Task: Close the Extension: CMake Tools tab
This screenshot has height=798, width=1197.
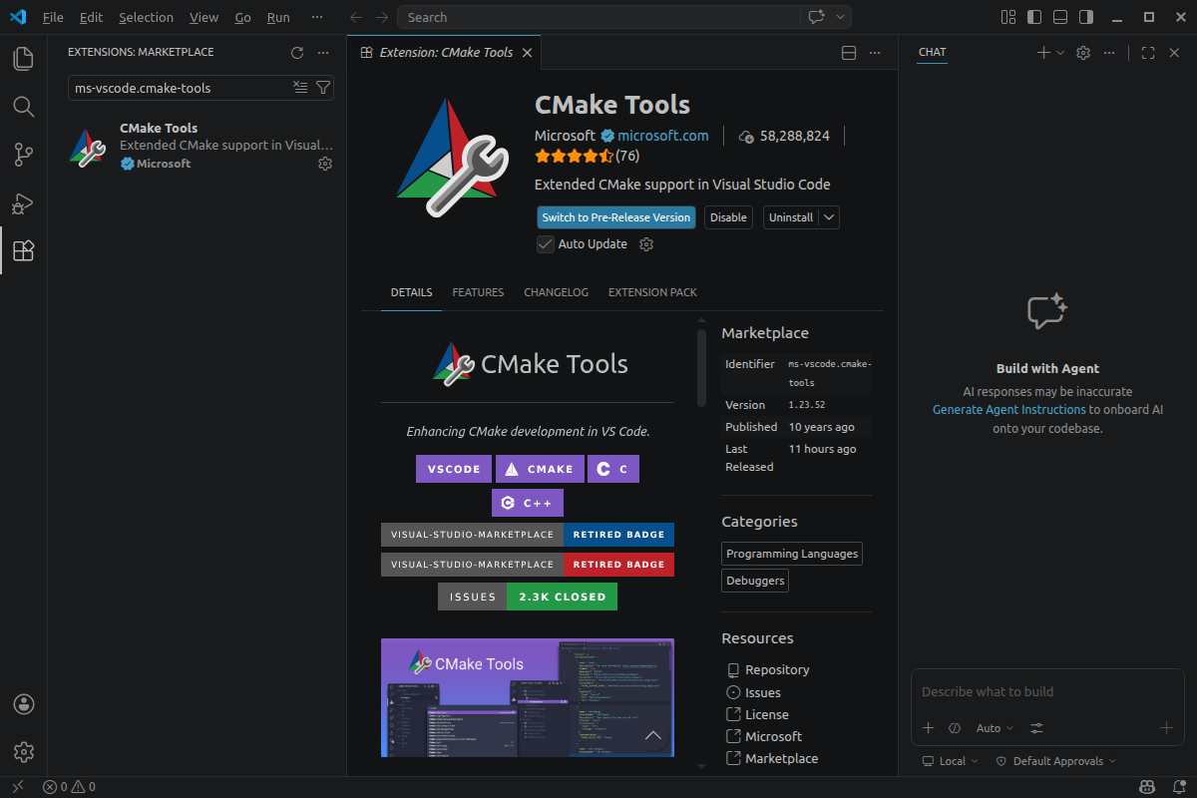Action: tap(527, 53)
